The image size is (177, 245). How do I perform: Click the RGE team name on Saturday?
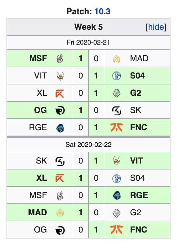(139, 195)
